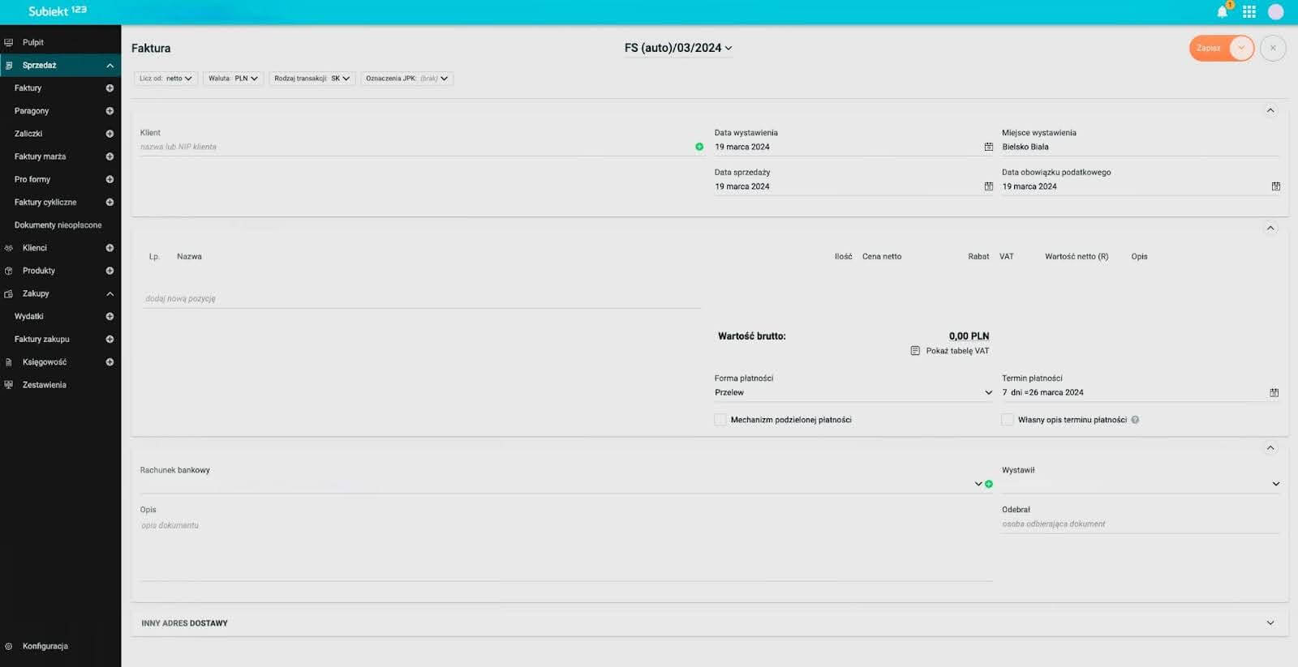Click the plus icon next to Produkty

110,271
